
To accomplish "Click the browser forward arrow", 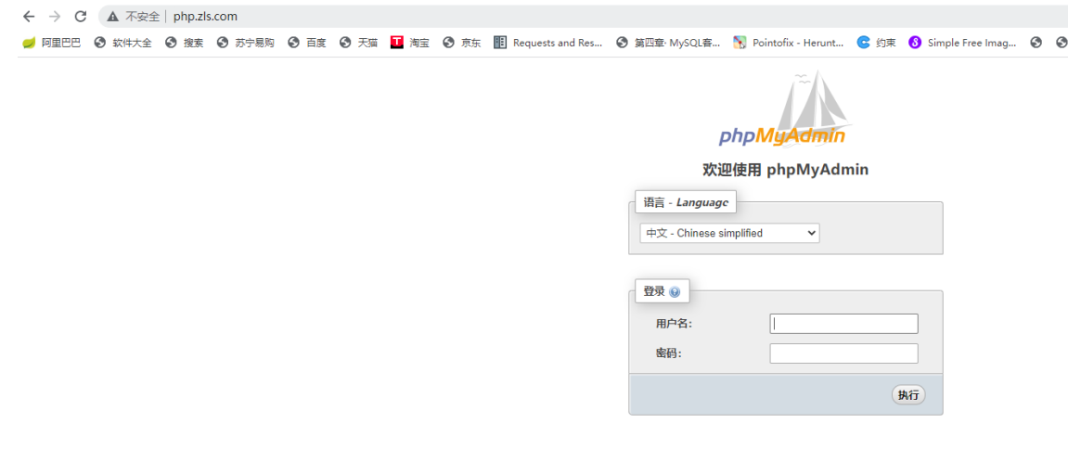I will [x=55, y=17].
